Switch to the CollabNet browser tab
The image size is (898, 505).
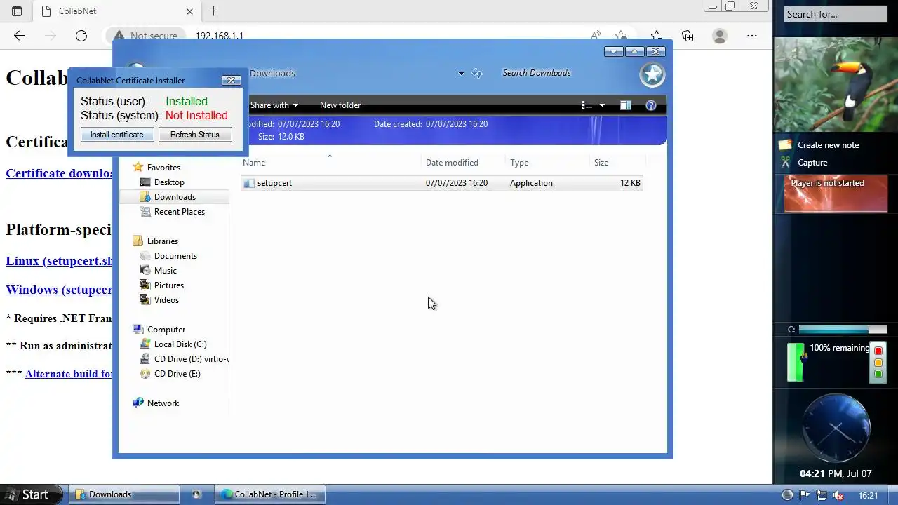click(x=116, y=11)
